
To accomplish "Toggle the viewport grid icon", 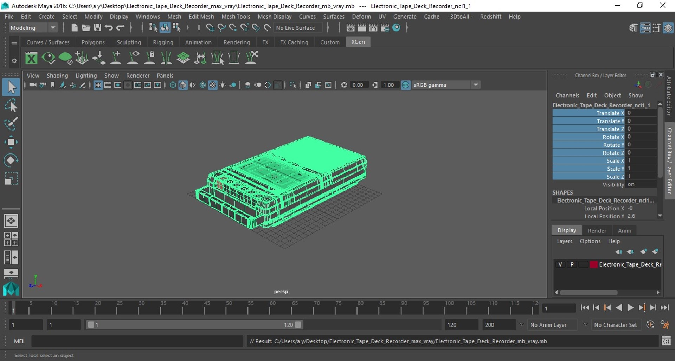I will point(98,85).
